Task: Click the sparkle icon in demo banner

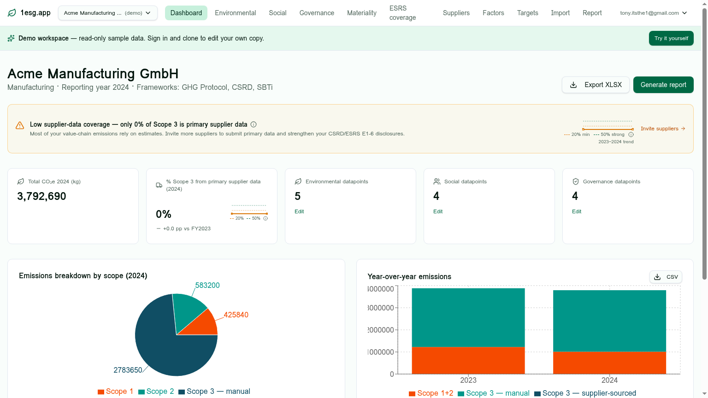Action: [11, 38]
